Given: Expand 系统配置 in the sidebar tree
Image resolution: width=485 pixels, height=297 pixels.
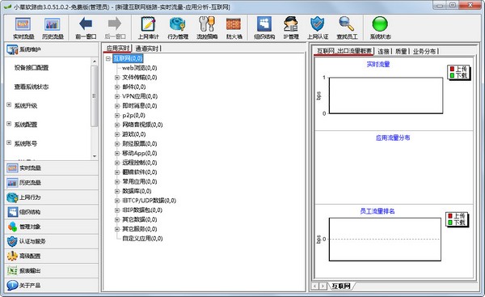Looking at the screenshot, I should click(9, 124).
